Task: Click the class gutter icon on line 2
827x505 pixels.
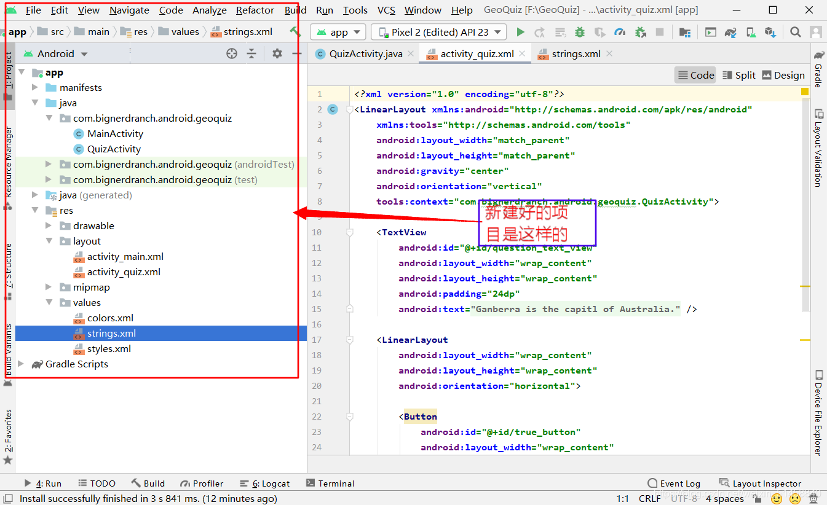Action: coord(333,109)
